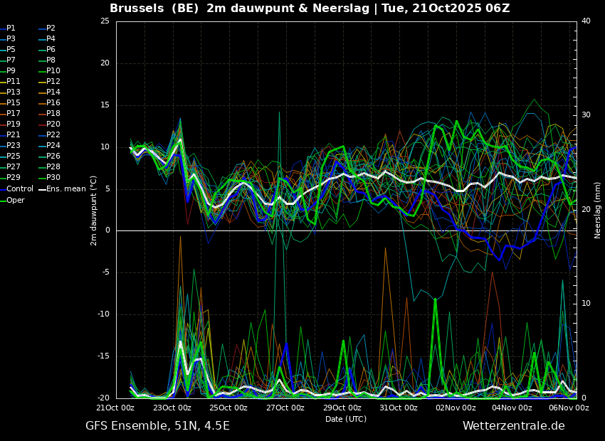Viewport: 605px width, 441px height.
Task: Click the Control run legend label
Action: [20, 189]
